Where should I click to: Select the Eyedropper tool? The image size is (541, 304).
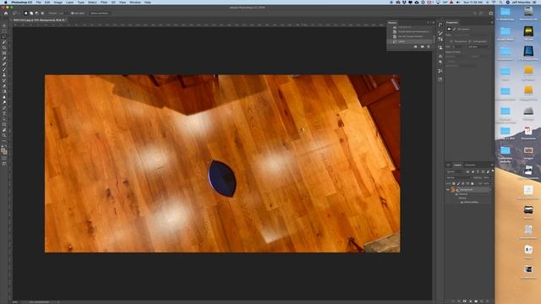pyautogui.click(x=4, y=58)
